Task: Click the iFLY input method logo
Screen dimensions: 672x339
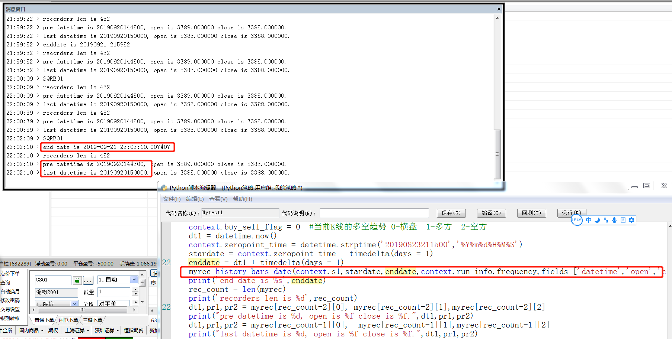Action: click(x=576, y=220)
